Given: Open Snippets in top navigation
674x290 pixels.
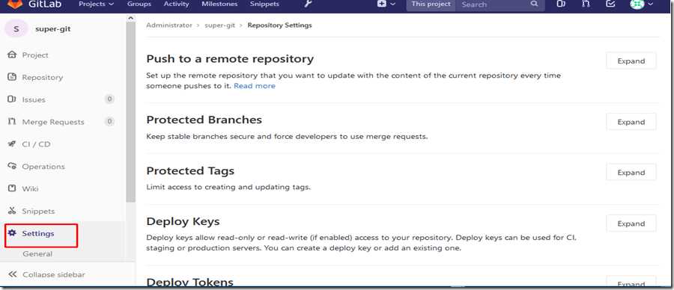Looking at the screenshot, I should 264,4.
